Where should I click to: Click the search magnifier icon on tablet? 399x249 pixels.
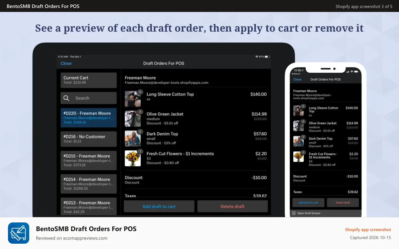point(66,98)
